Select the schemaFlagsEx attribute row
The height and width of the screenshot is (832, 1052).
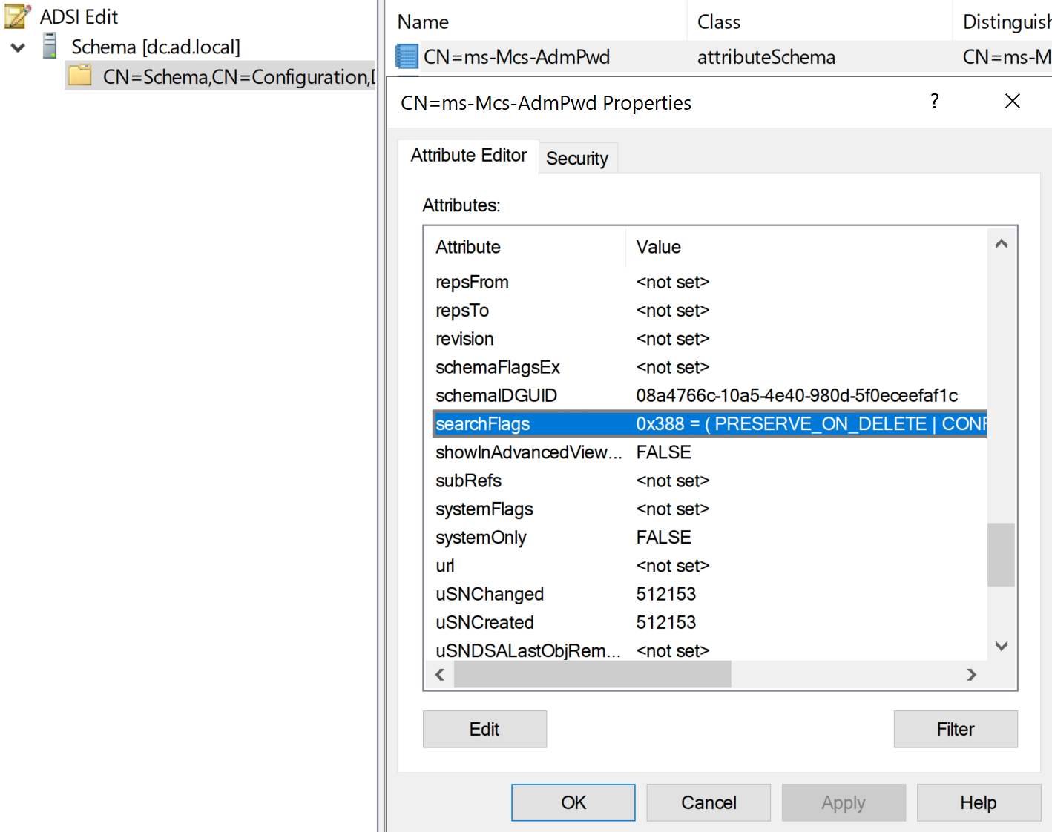pyautogui.click(x=709, y=367)
